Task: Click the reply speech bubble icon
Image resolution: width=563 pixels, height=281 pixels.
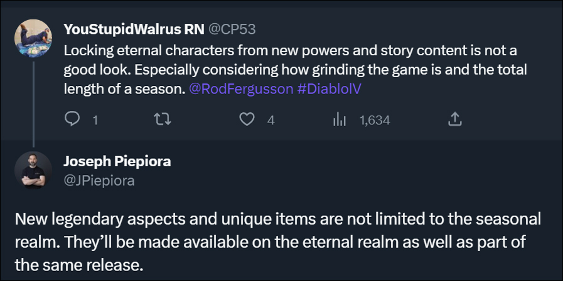Action: coord(73,119)
